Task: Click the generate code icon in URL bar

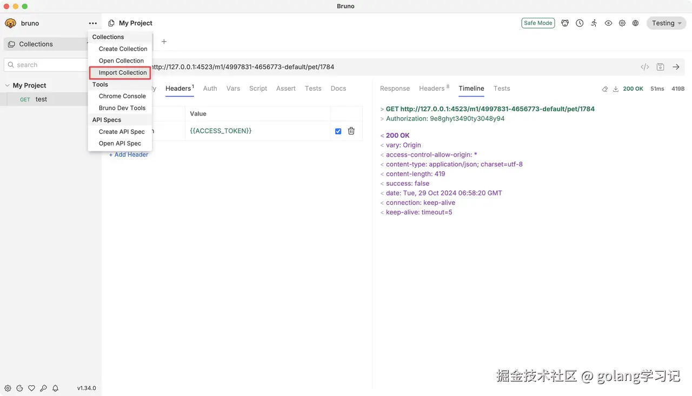Action: tap(645, 67)
